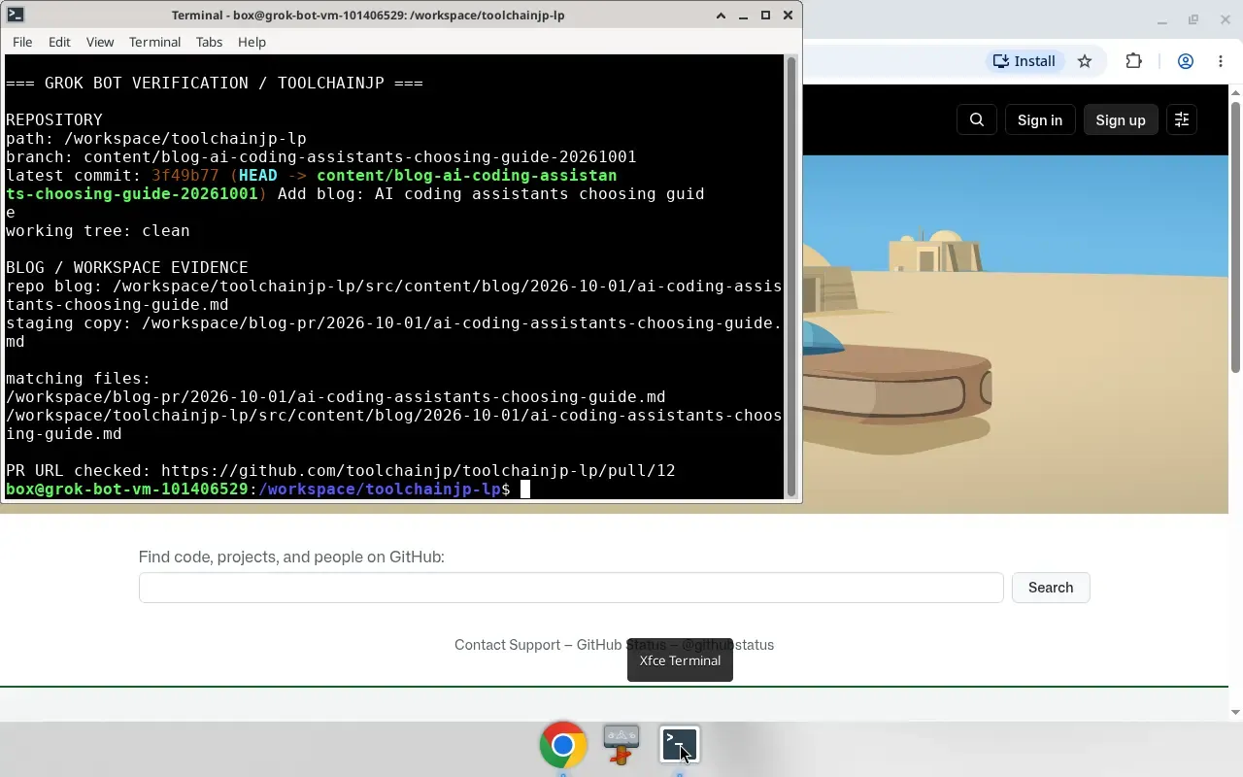Screen dimensions: 1243x777
Task: Open the Edit menu in Terminal
Action: tap(59, 42)
